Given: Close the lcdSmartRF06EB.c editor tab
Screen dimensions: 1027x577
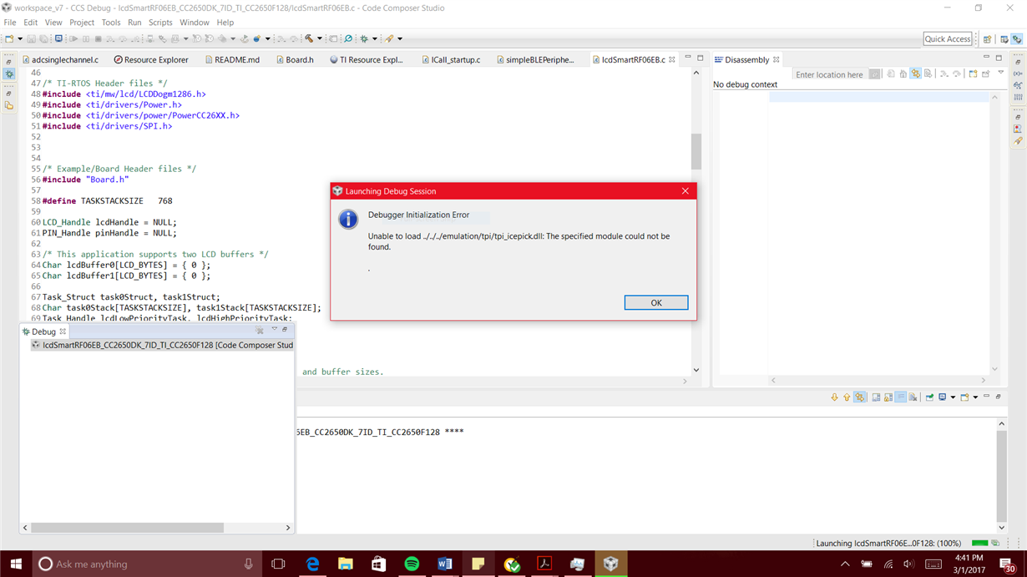Looking at the screenshot, I should tap(671, 59).
